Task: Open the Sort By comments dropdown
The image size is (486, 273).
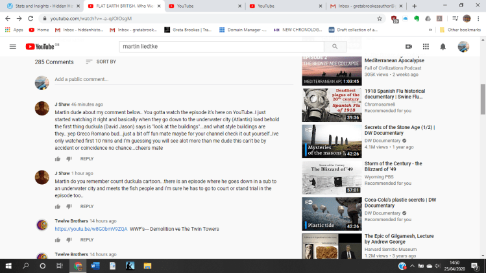Action: [101, 62]
